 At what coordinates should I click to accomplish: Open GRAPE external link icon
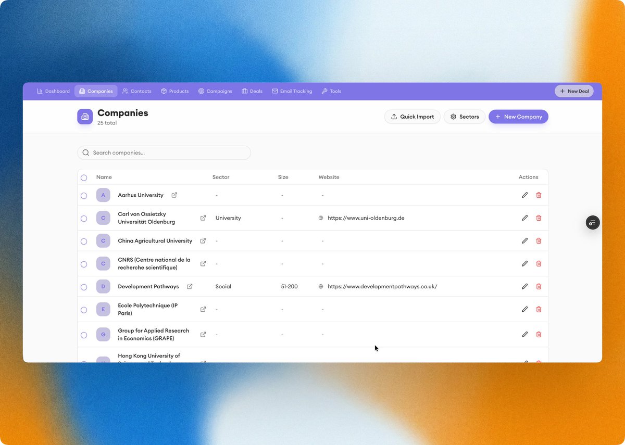(x=203, y=334)
